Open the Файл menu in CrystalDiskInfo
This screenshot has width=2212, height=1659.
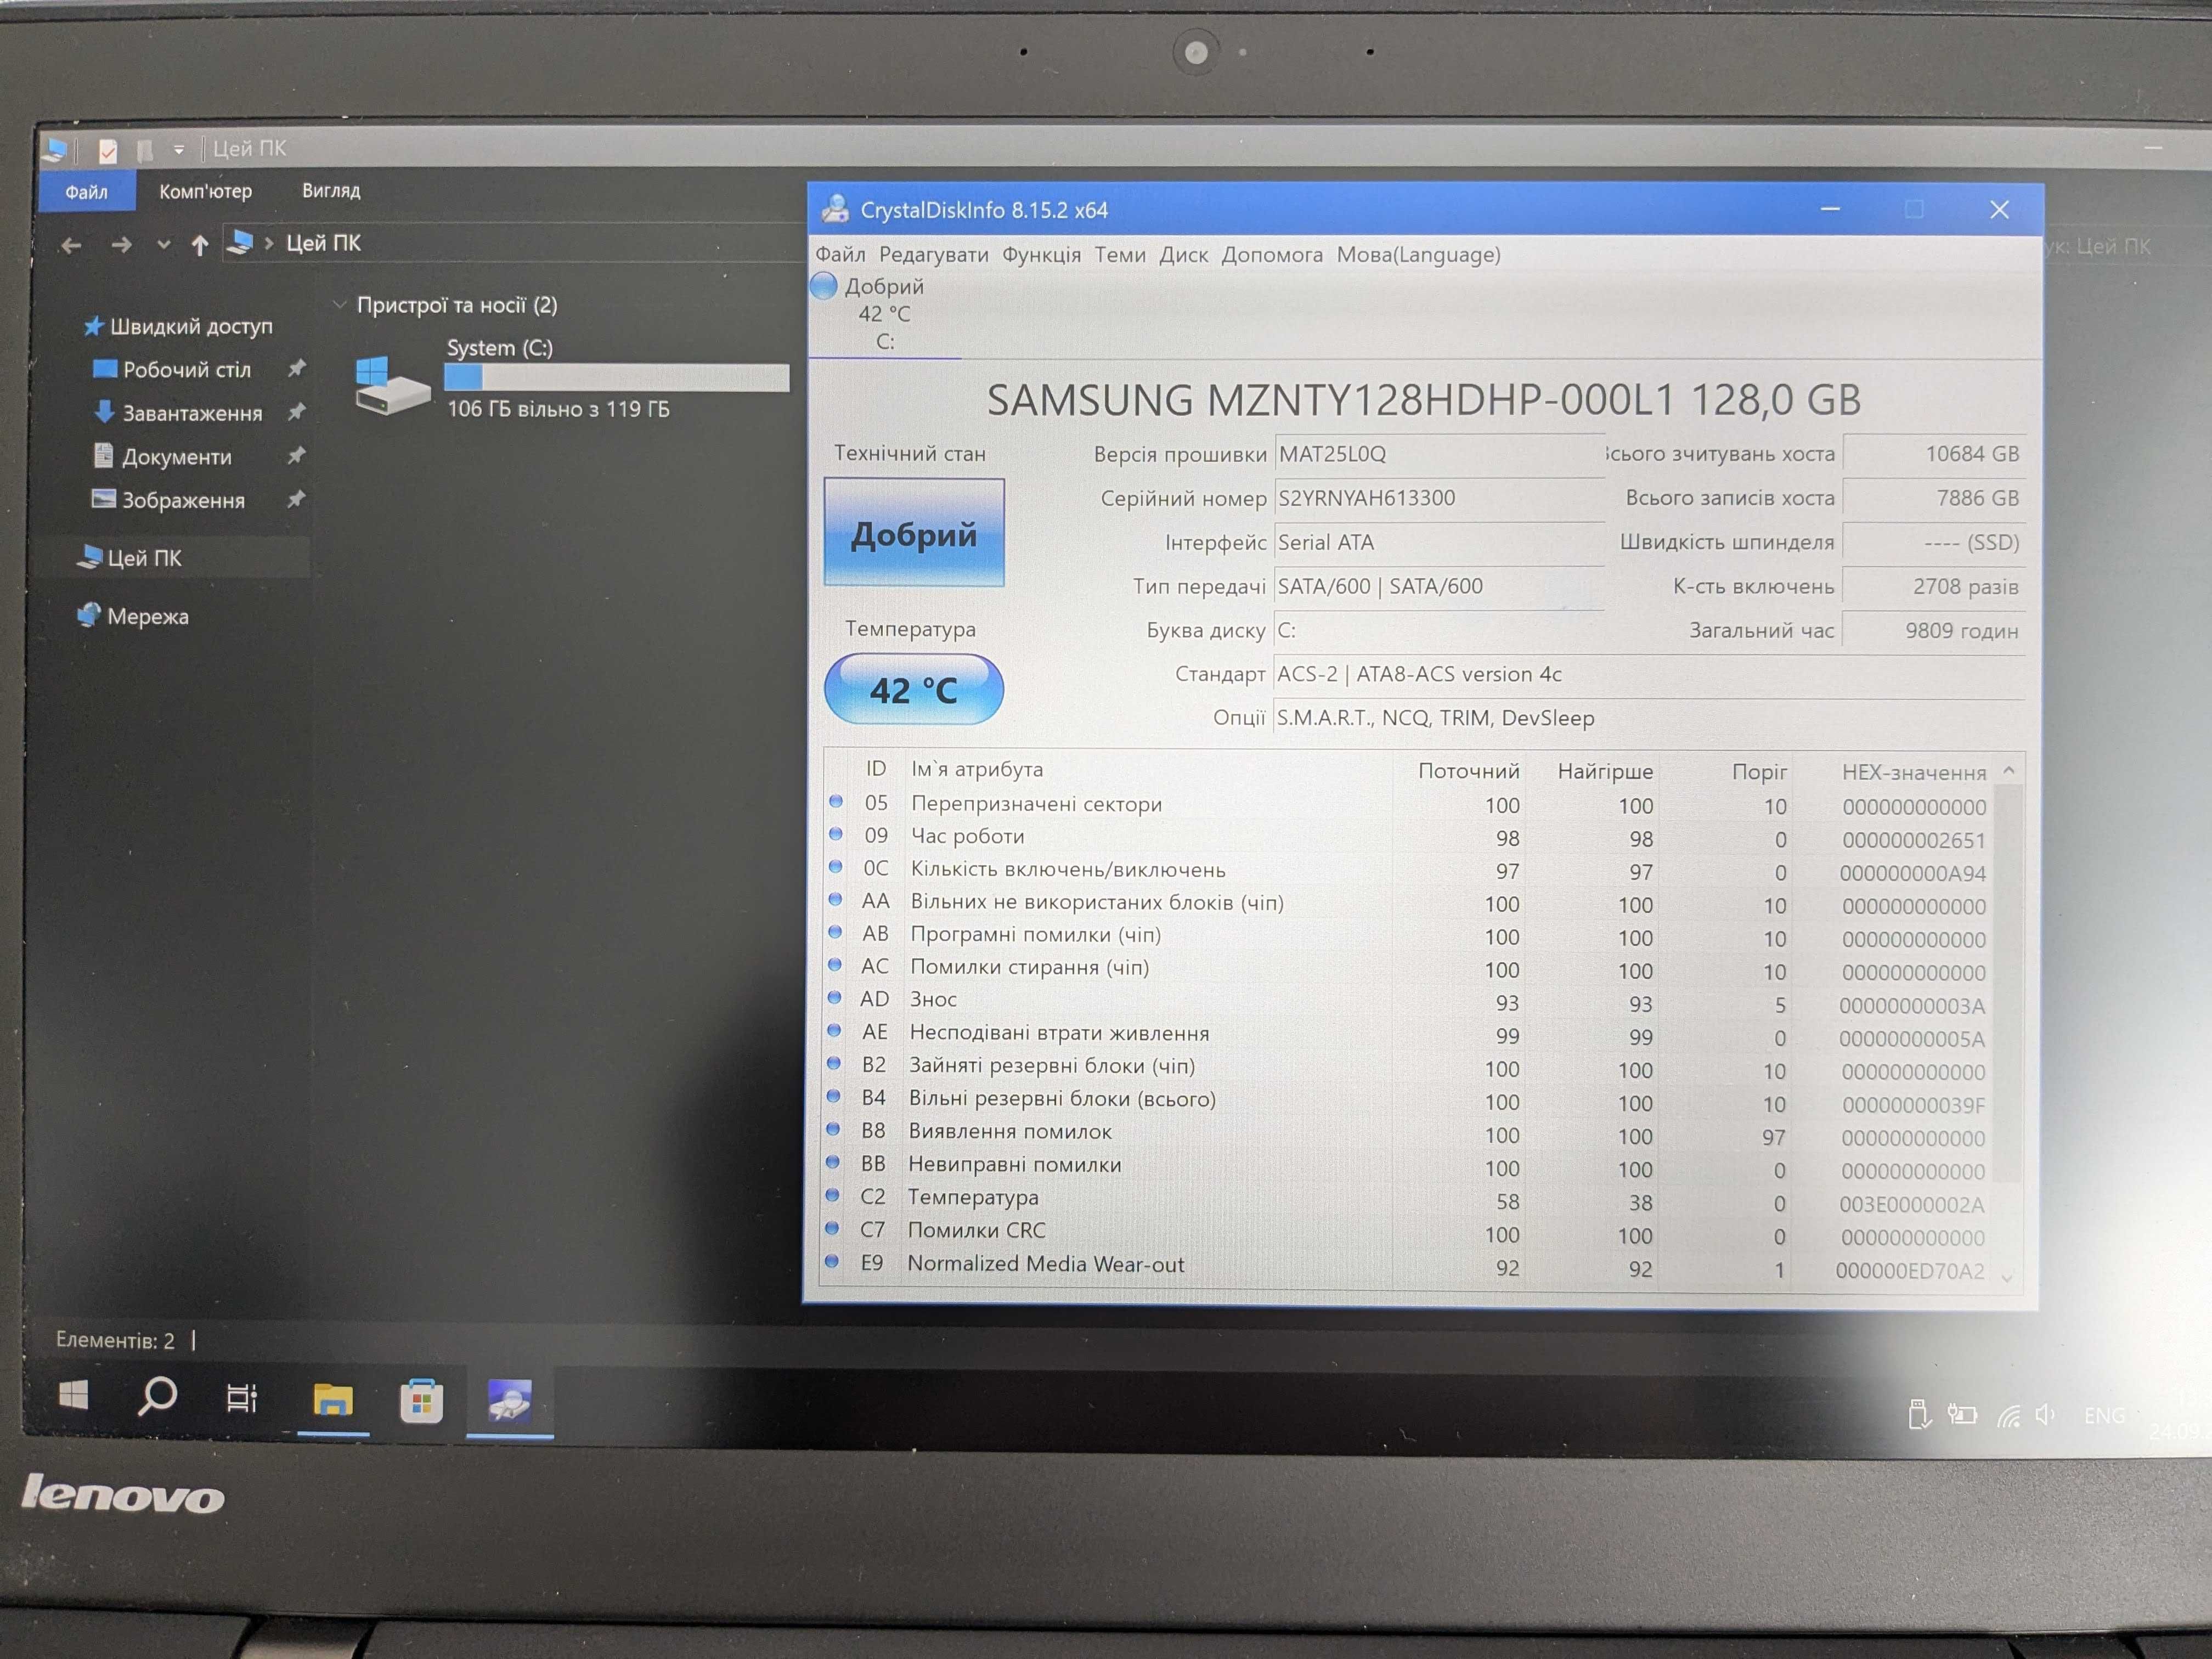(x=840, y=255)
